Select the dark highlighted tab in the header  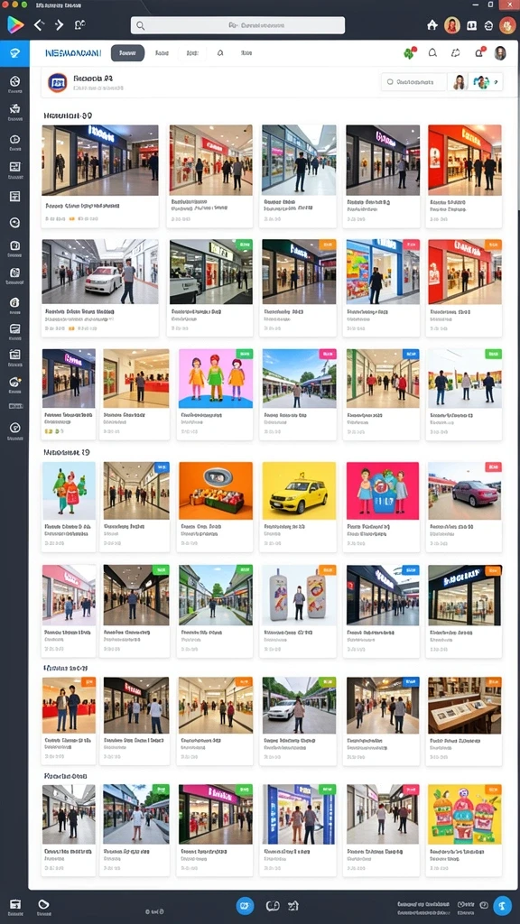[127, 52]
